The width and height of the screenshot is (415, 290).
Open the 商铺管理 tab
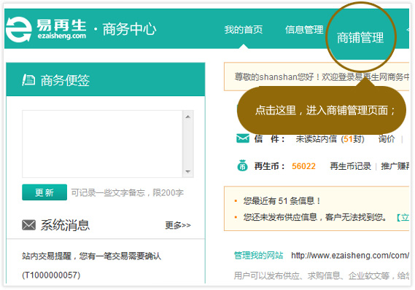[360, 38]
